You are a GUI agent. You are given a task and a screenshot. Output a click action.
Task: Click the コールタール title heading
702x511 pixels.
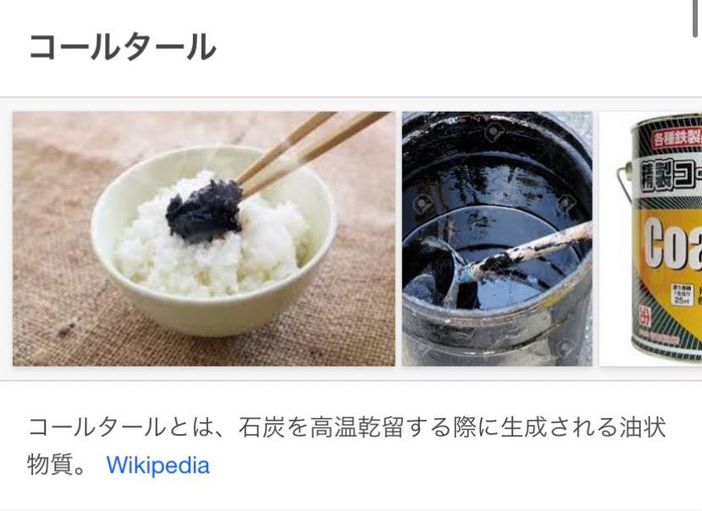(x=122, y=47)
